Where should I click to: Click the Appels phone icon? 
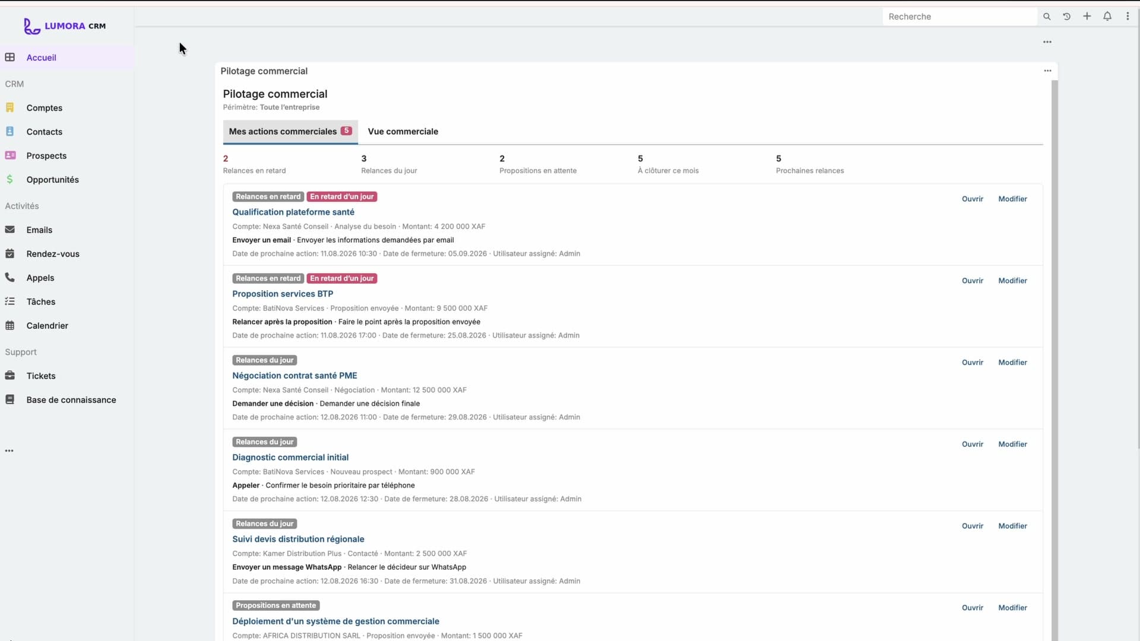(10, 277)
